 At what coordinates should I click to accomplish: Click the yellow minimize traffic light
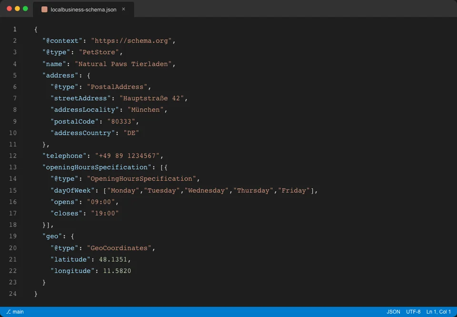[17, 9]
